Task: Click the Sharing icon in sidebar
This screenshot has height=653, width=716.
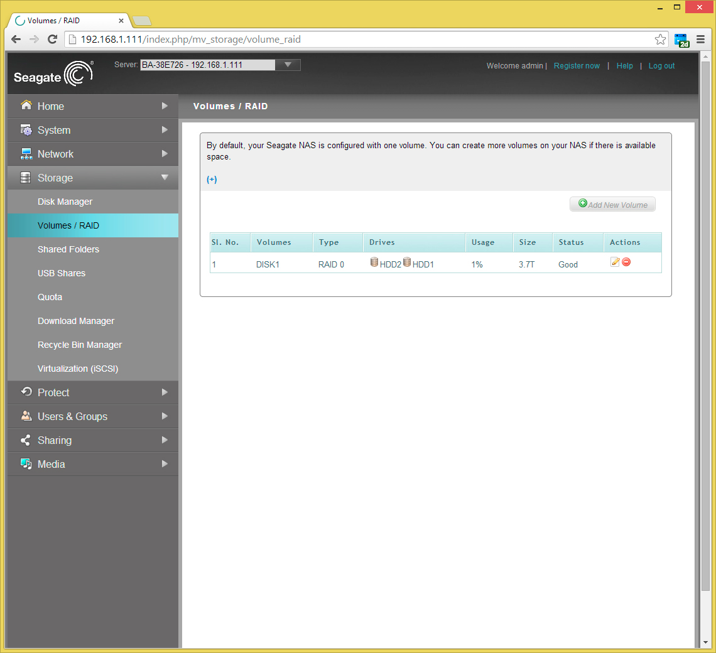Action: tap(26, 440)
